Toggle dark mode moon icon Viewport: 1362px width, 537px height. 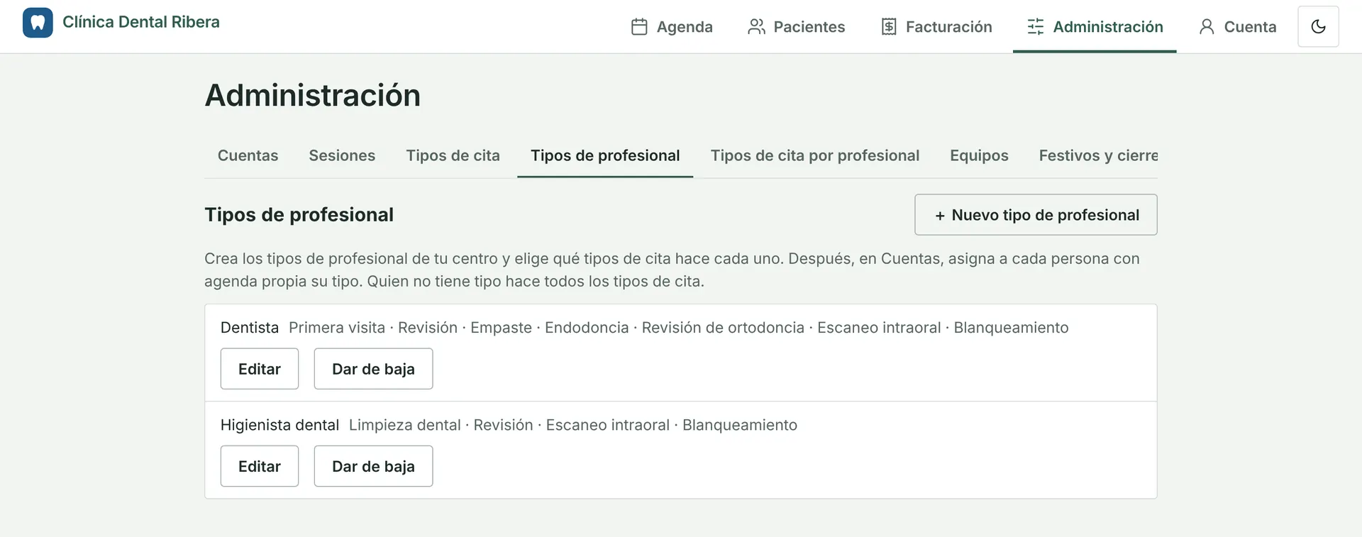click(x=1318, y=26)
